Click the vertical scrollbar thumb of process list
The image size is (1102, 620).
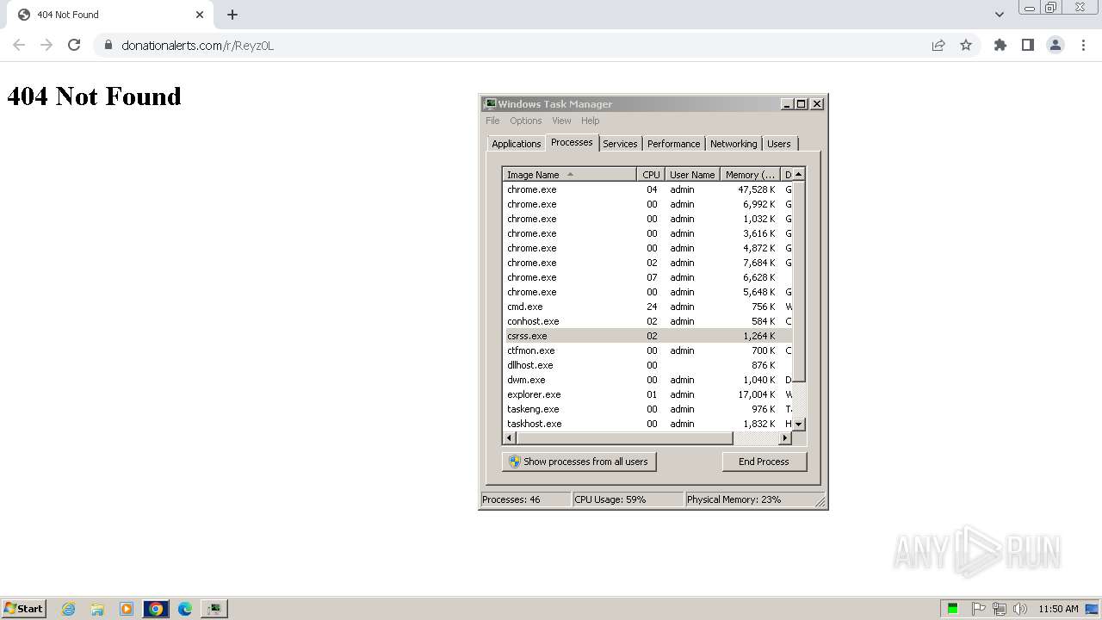click(798, 281)
